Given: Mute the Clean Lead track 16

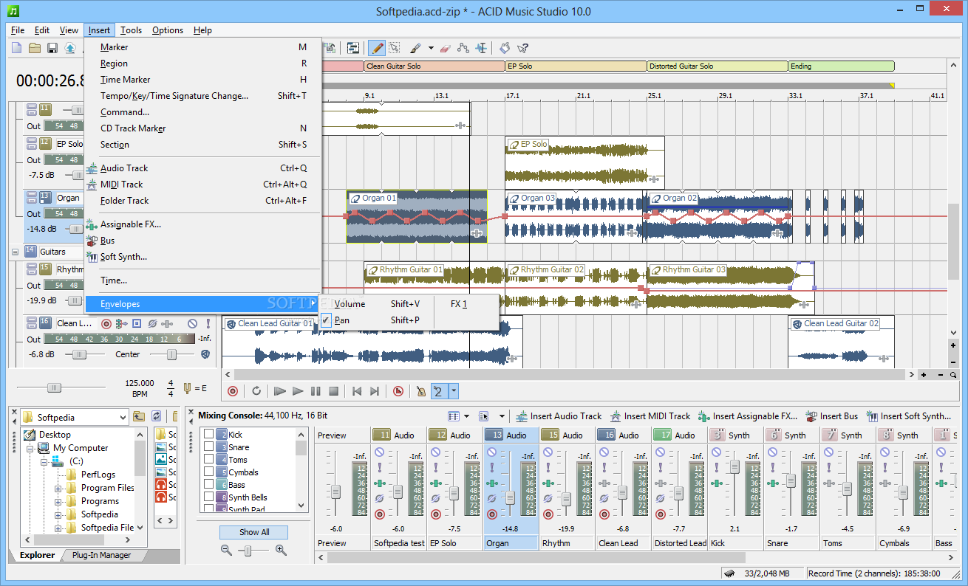Looking at the screenshot, I should [x=192, y=323].
